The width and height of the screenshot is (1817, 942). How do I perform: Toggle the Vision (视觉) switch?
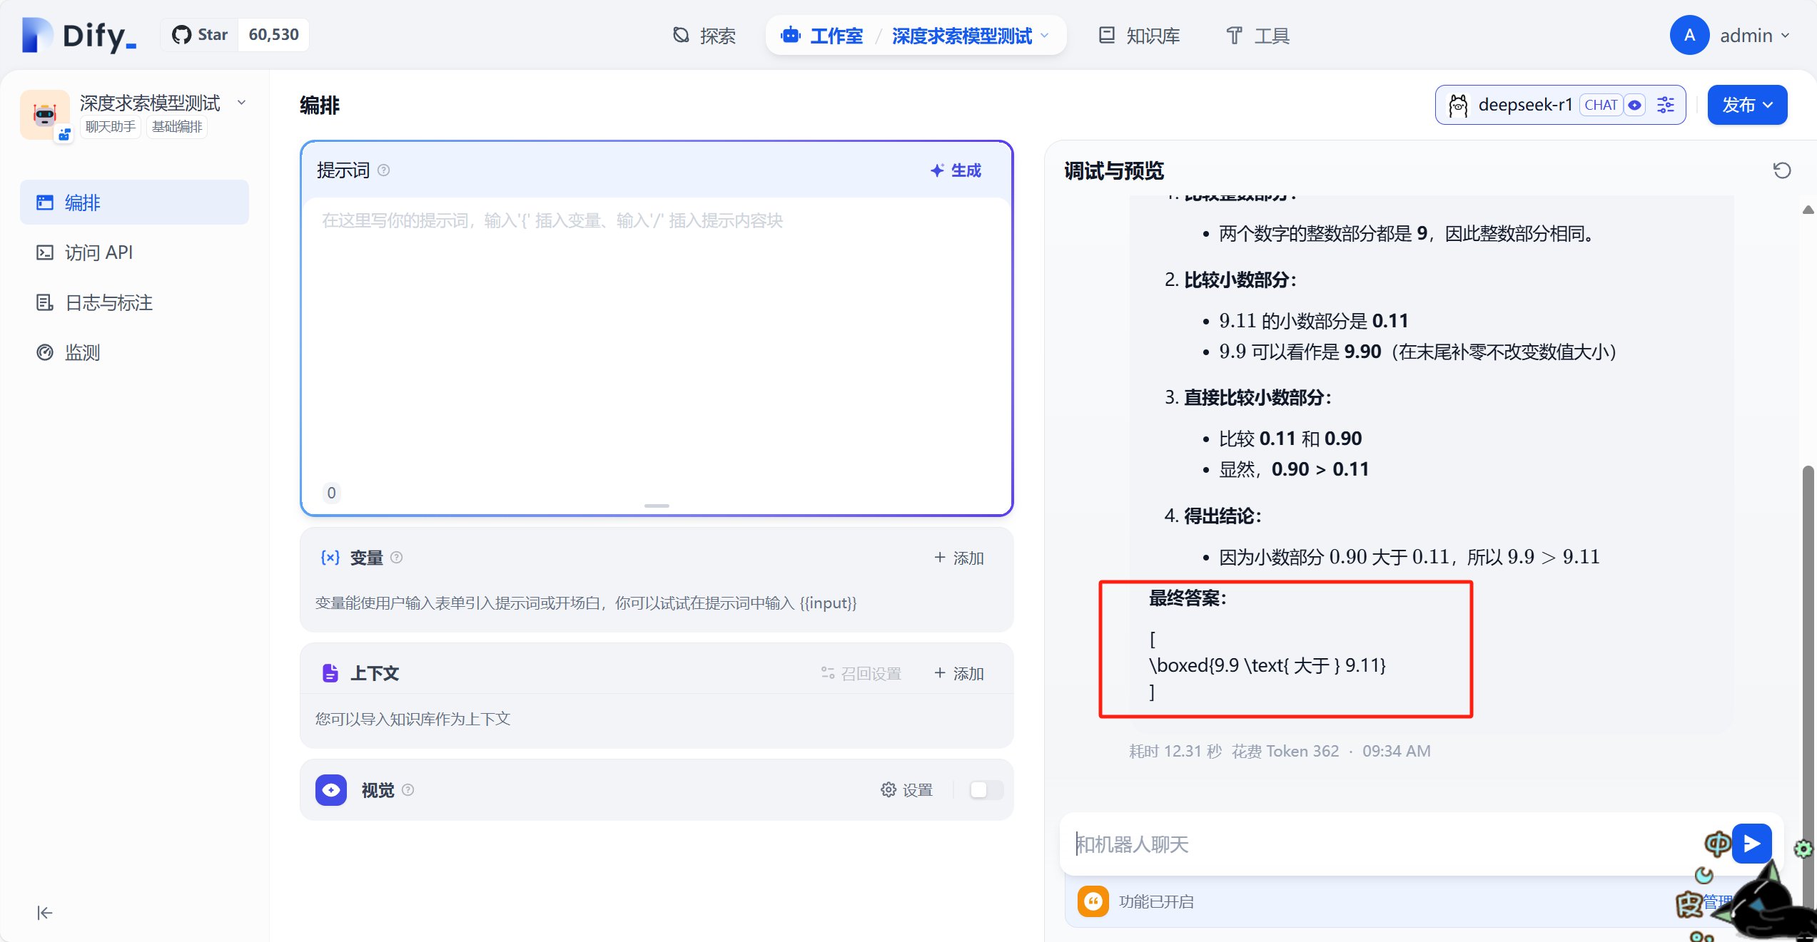coord(986,789)
